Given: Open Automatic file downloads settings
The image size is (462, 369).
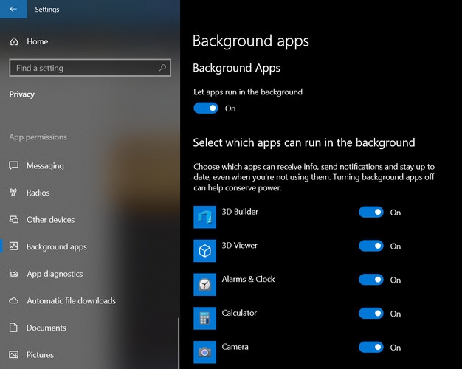Looking at the screenshot, I should tap(71, 301).
